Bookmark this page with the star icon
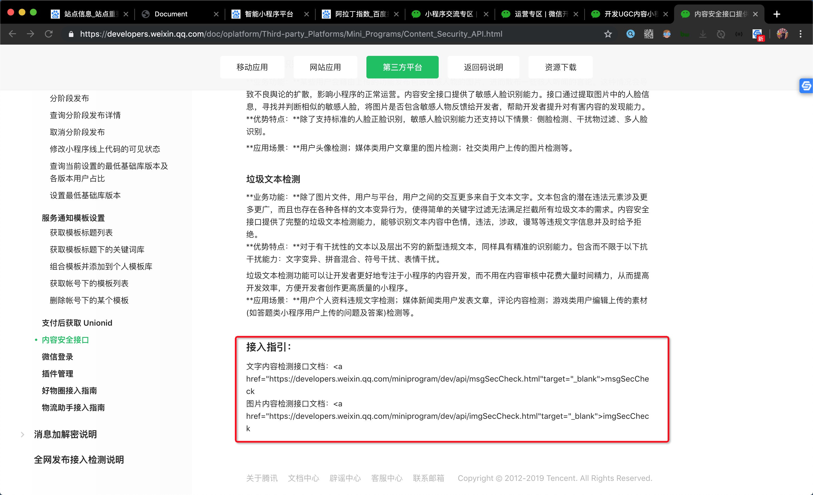Image resolution: width=813 pixels, height=495 pixels. point(608,34)
